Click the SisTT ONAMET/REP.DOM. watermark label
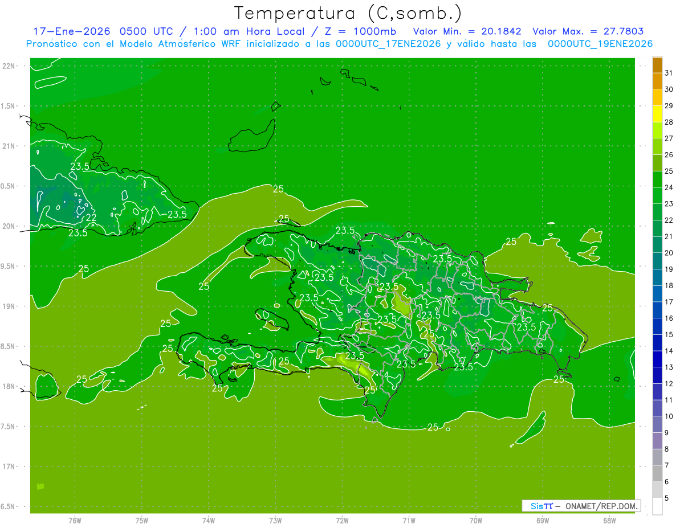This screenshot has height=528, width=684. point(581,506)
